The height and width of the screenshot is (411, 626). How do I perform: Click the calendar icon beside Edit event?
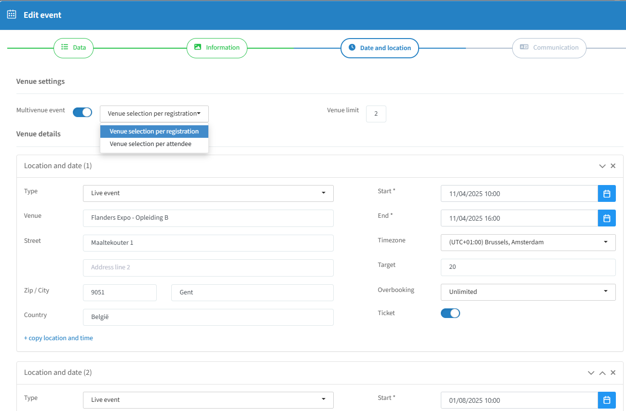[12, 14]
